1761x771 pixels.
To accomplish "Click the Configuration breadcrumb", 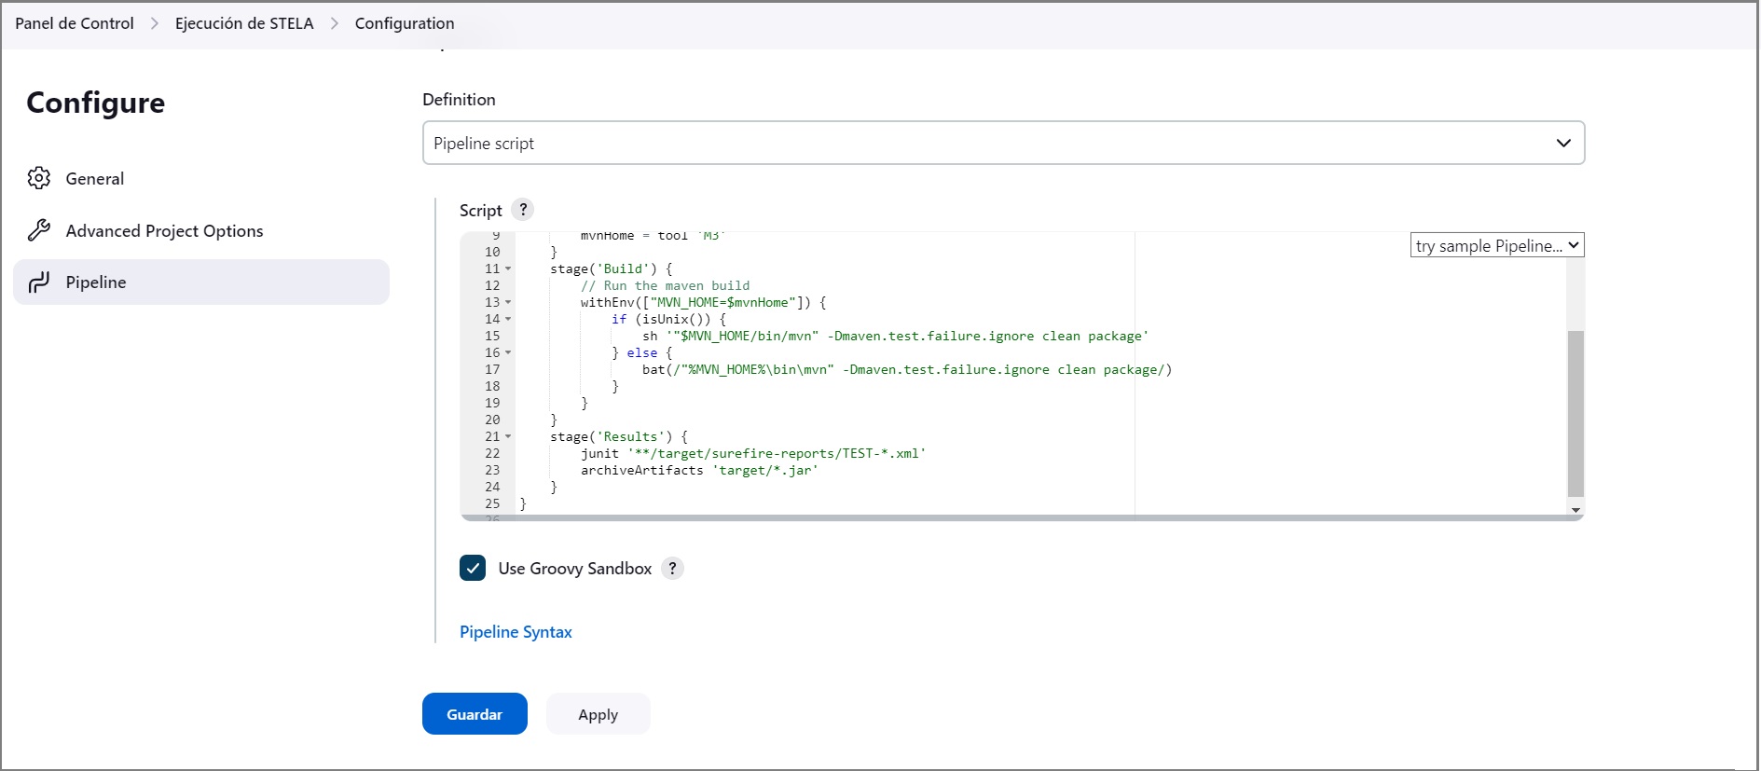I will [405, 23].
